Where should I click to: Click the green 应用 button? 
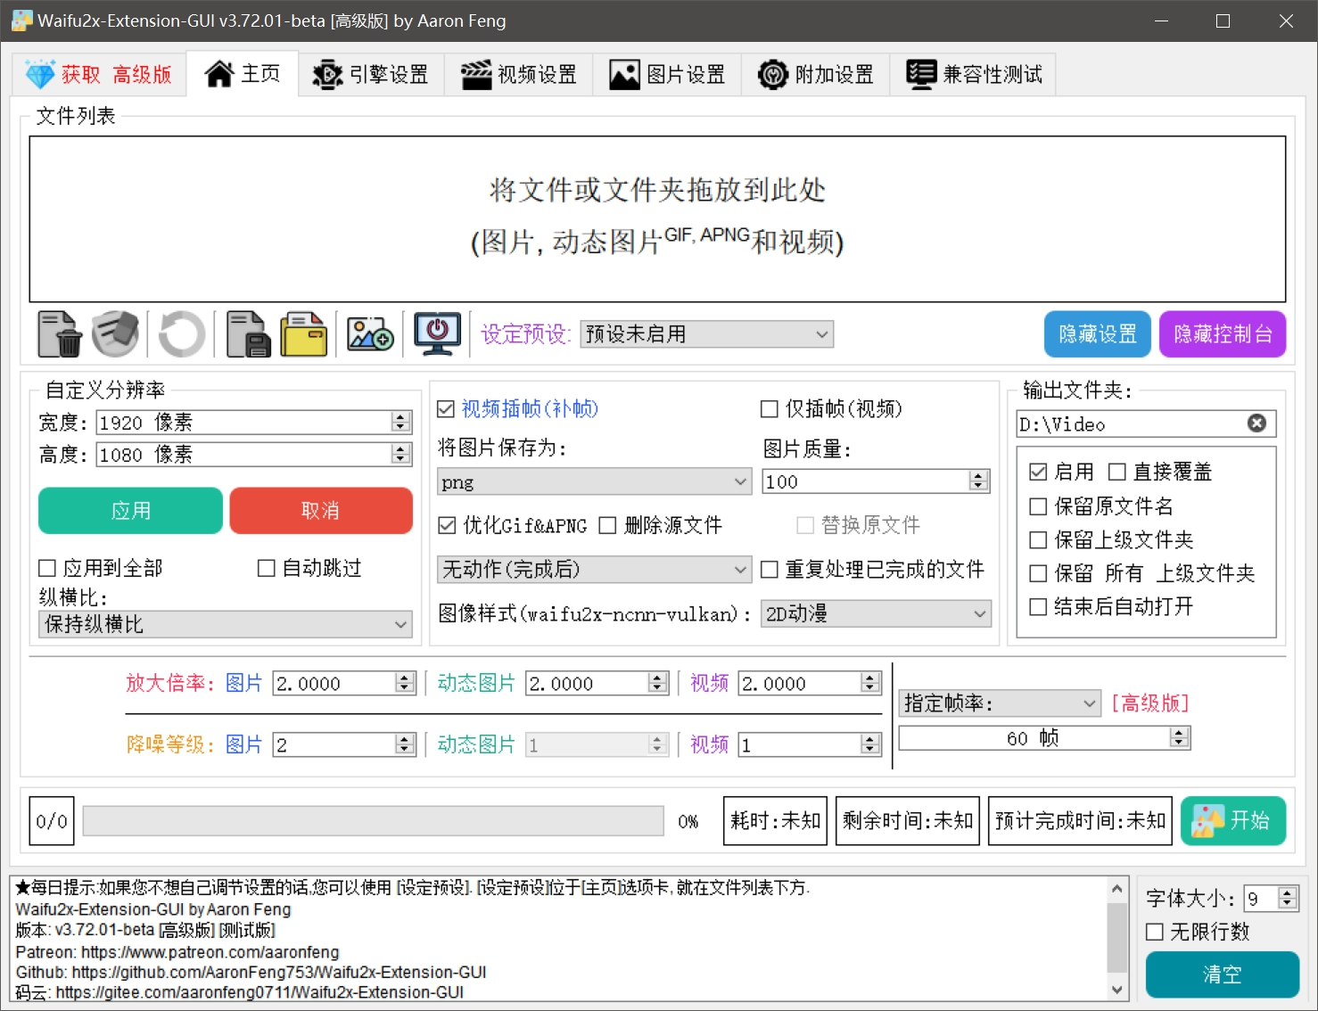pos(131,511)
